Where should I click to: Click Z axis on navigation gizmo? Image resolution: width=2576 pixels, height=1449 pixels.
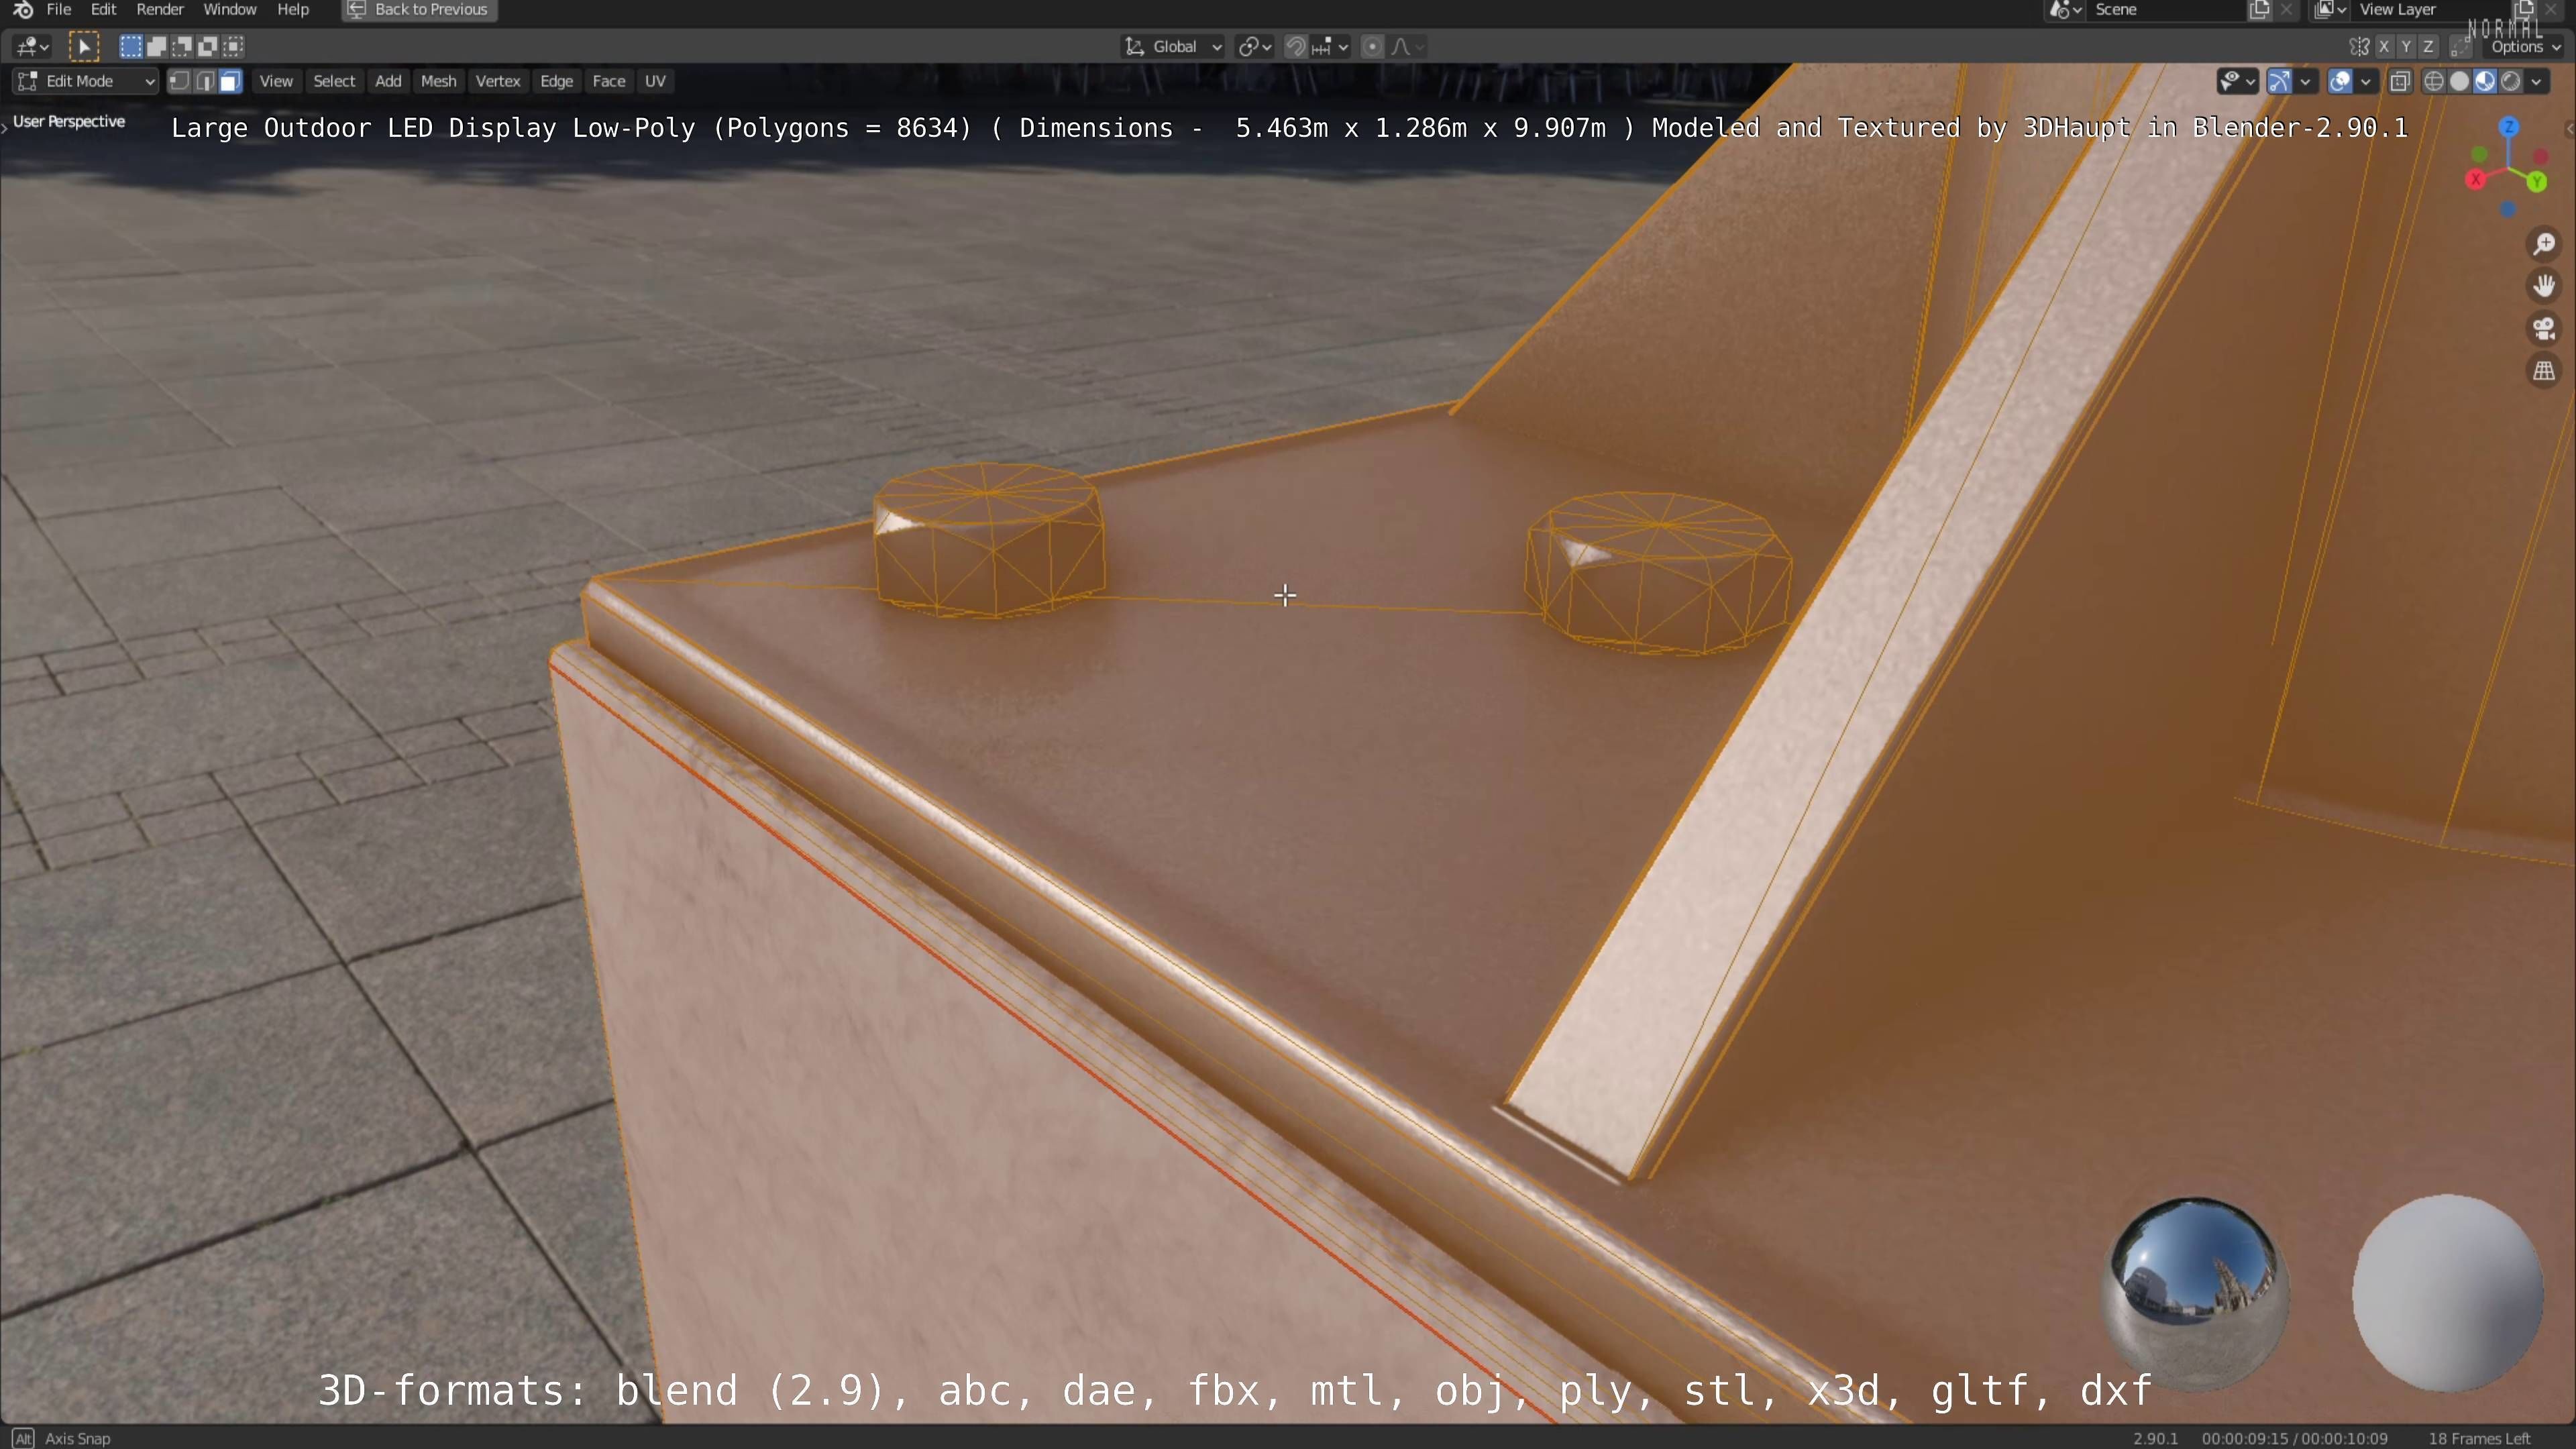[2509, 127]
